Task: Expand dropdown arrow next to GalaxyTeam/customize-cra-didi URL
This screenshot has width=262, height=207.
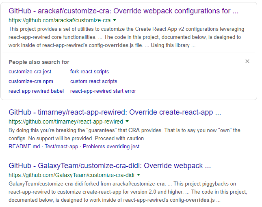Action: coord(139,175)
